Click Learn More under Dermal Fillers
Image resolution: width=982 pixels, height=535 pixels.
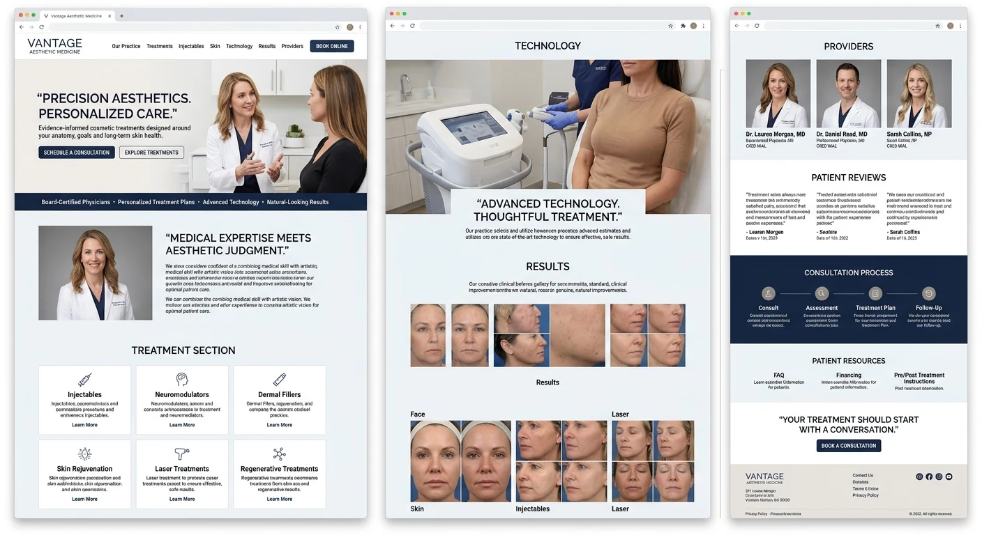point(280,425)
